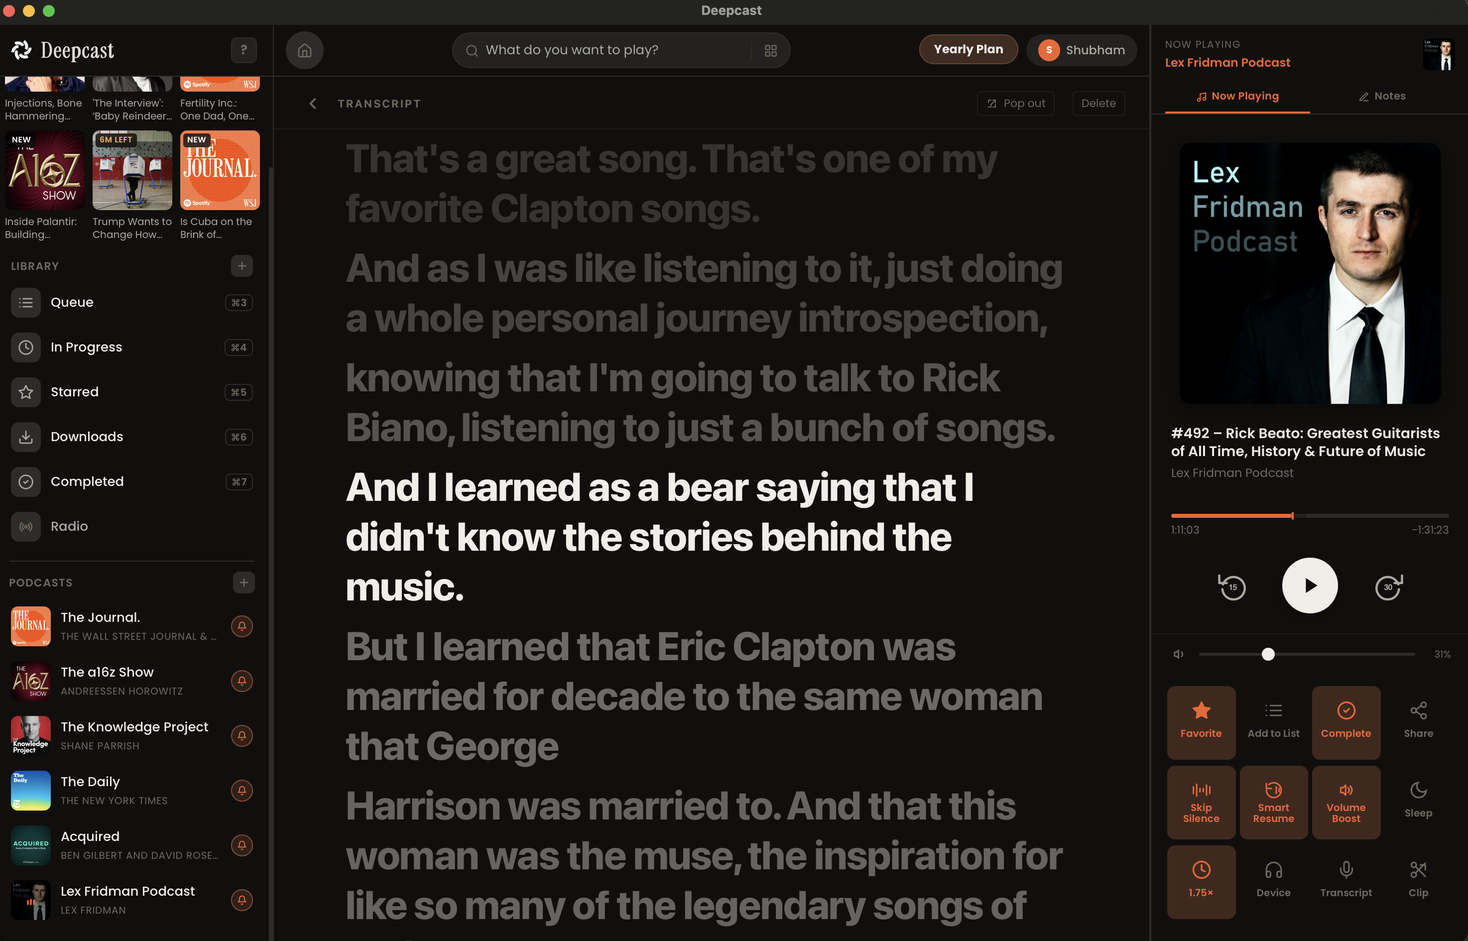Open the Clip tool
Image resolution: width=1468 pixels, height=941 pixels.
(1418, 880)
